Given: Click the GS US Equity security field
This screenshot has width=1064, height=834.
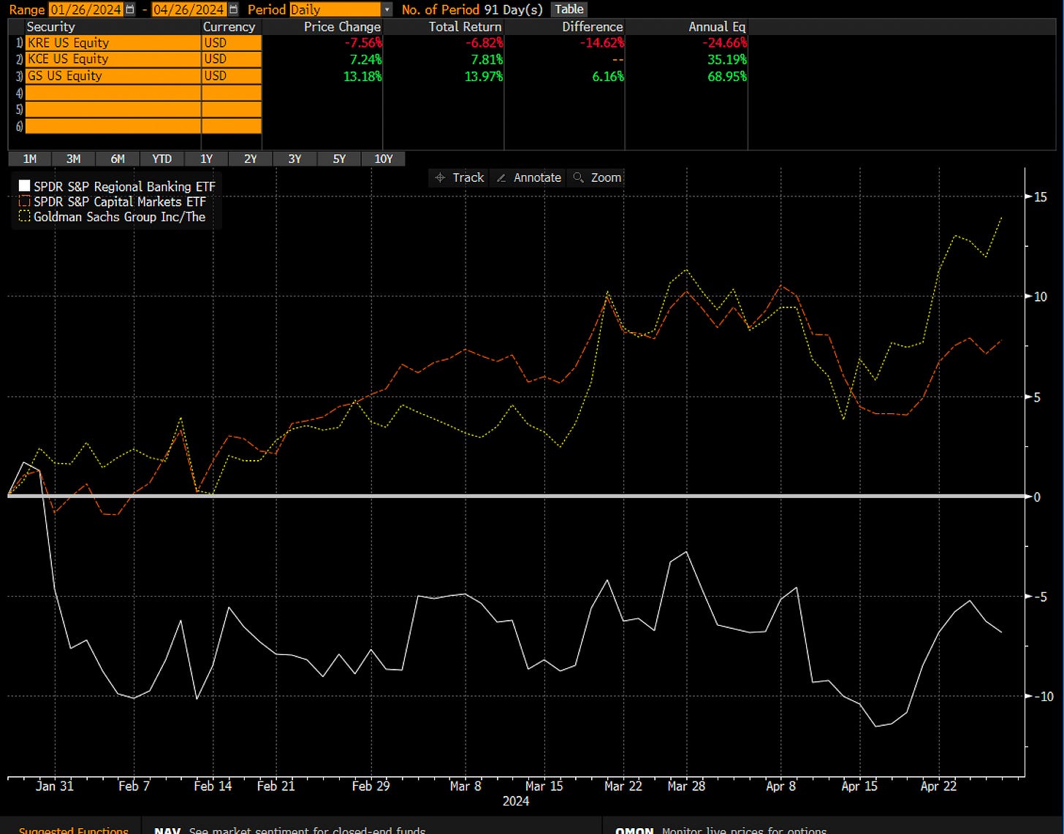Looking at the screenshot, I should (113, 76).
